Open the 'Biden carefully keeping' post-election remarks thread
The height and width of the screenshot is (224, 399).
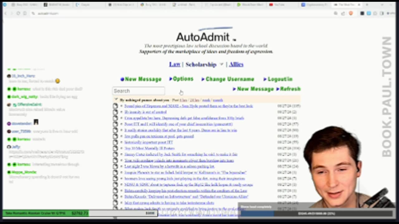click(186, 191)
